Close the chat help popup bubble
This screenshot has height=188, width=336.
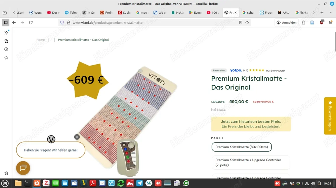pyautogui.click(x=77, y=137)
